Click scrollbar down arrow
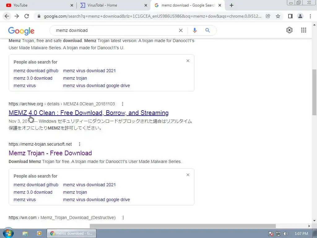This screenshot has height=238, width=317. pos(314,221)
